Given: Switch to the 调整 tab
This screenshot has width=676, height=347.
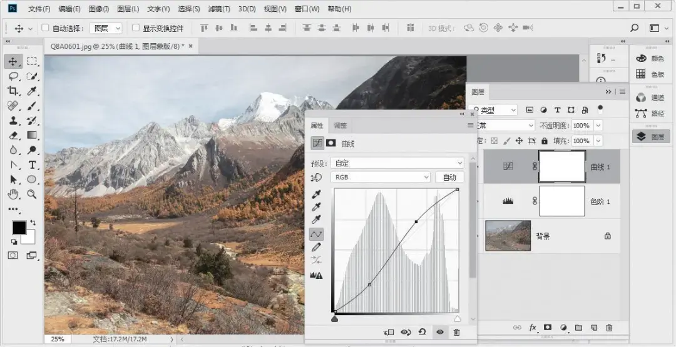Looking at the screenshot, I should tap(340, 126).
